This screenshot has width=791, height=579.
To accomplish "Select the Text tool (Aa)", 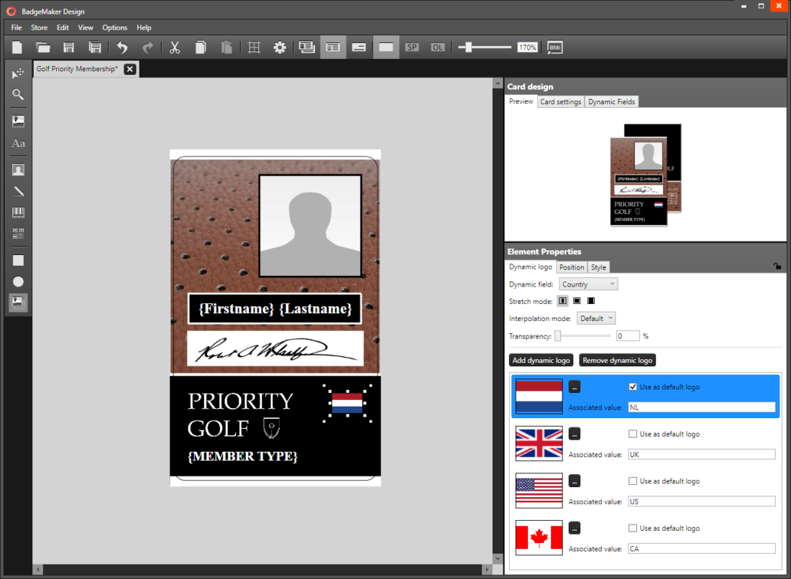I will click(x=18, y=143).
